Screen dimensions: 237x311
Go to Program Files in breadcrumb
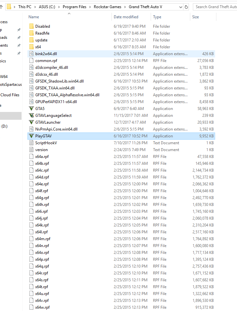75,7
